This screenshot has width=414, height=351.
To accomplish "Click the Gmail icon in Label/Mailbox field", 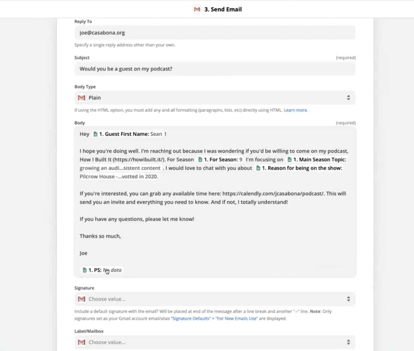I will point(82,342).
